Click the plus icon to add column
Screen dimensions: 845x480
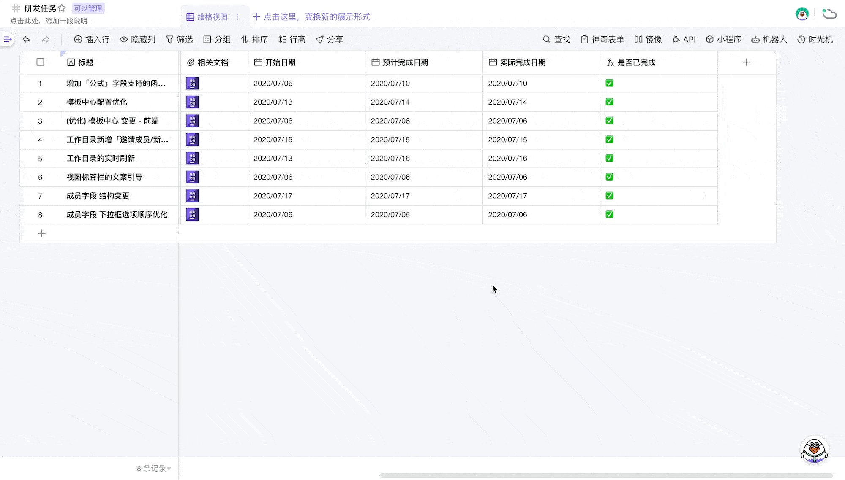coord(746,62)
